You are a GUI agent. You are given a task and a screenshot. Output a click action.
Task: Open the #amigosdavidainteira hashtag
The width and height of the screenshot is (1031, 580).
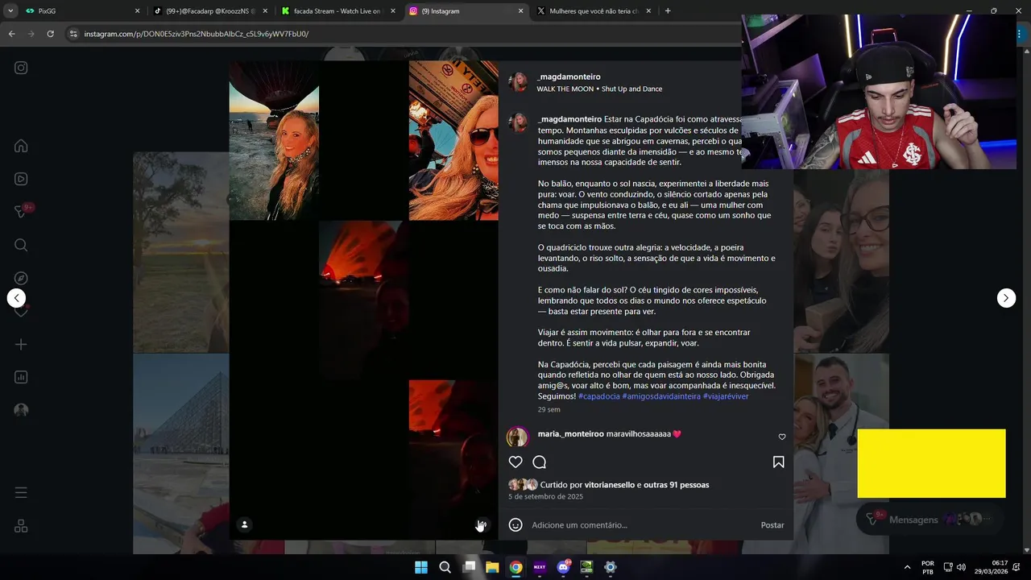click(x=660, y=396)
